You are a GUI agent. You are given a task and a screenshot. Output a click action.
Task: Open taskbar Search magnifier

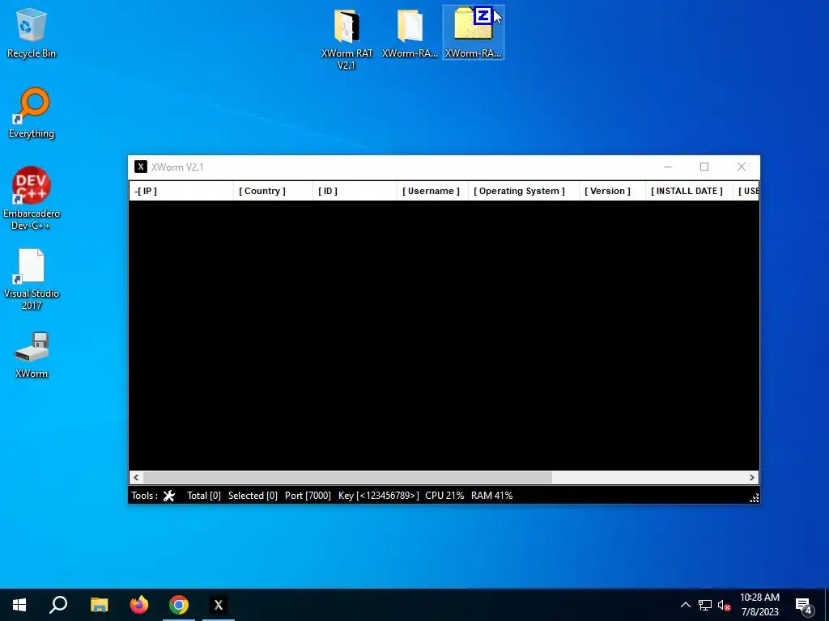[x=58, y=605]
